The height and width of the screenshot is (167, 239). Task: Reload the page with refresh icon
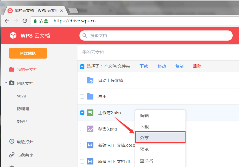pyautogui.click(x=25, y=21)
